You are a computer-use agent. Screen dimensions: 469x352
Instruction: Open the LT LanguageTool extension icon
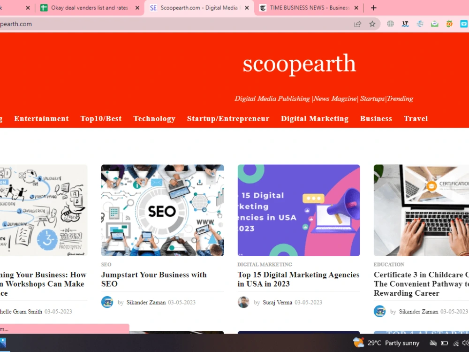click(405, 24)
